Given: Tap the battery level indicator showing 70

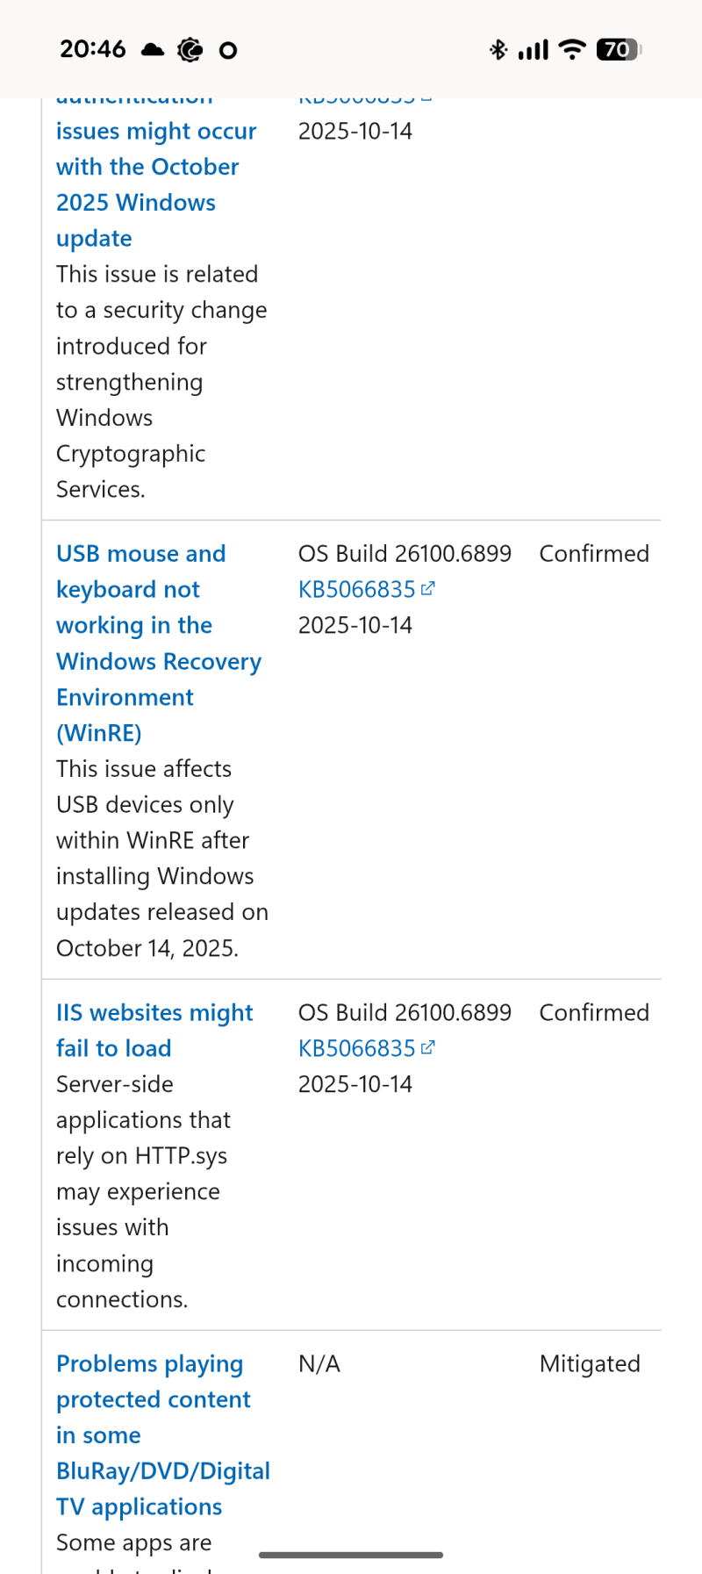Looking at the screenshot, I should [x=619, y=50].
